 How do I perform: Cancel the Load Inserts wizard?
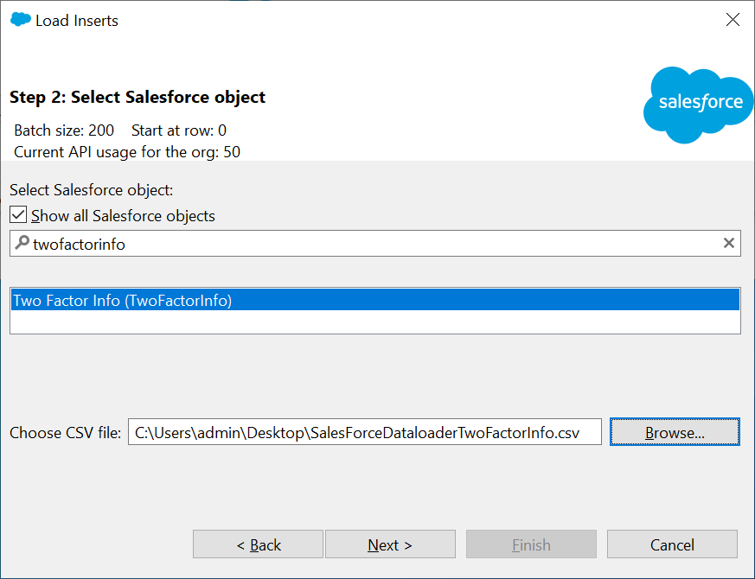672,544
